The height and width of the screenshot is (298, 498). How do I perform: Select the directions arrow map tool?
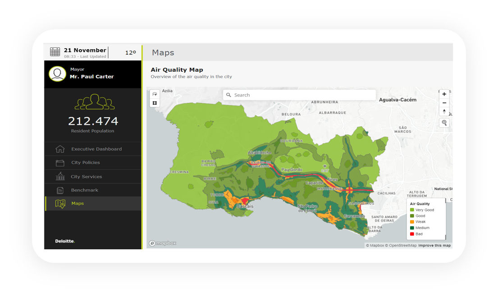coord(155,94)
